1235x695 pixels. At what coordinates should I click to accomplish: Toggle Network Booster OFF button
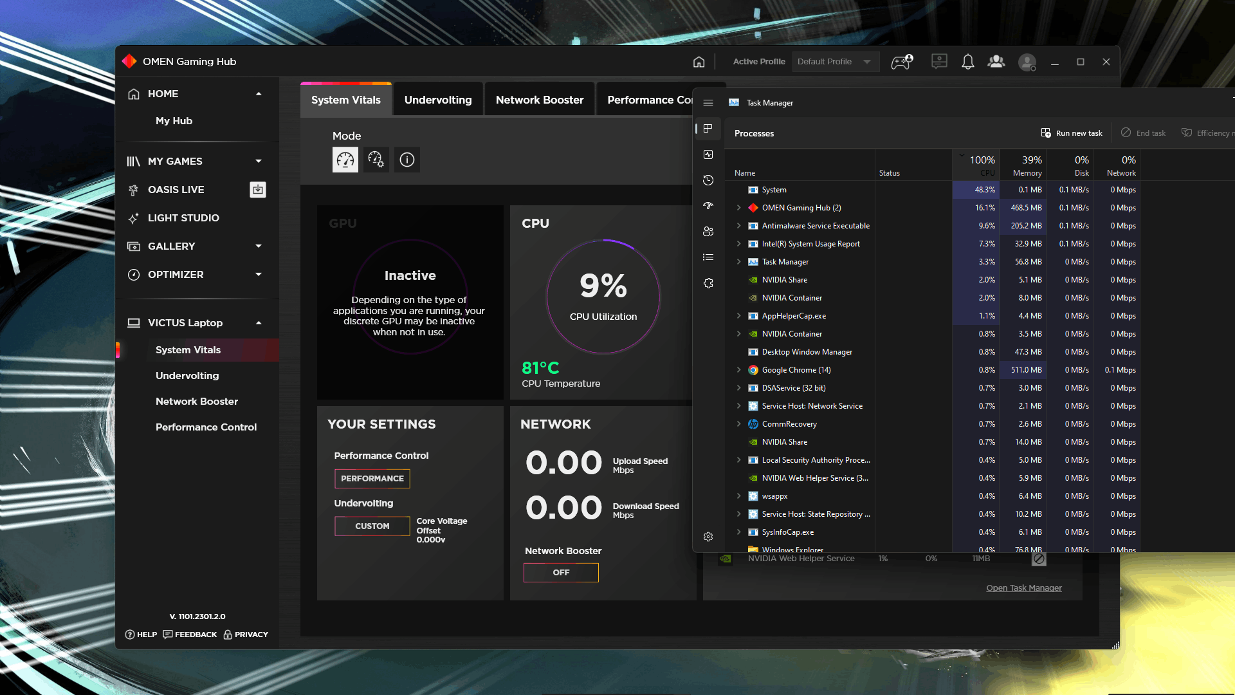[x=561, y=573]
